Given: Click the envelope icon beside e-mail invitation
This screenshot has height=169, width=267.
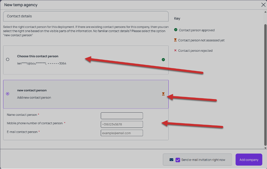Looking at the screenshot, I should 171,160.
